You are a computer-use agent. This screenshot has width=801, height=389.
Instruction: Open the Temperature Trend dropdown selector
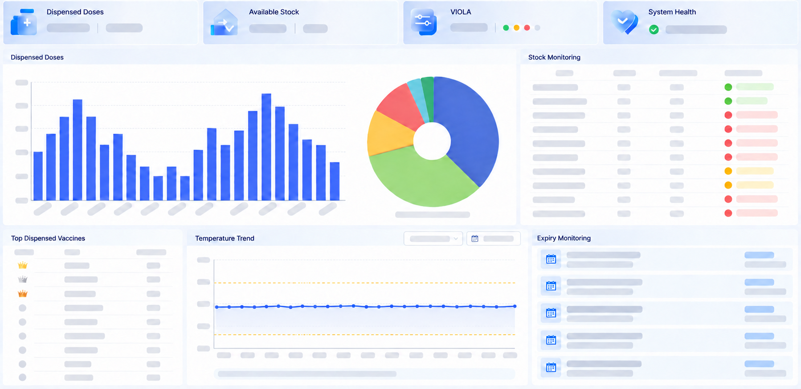pos(433,239)
